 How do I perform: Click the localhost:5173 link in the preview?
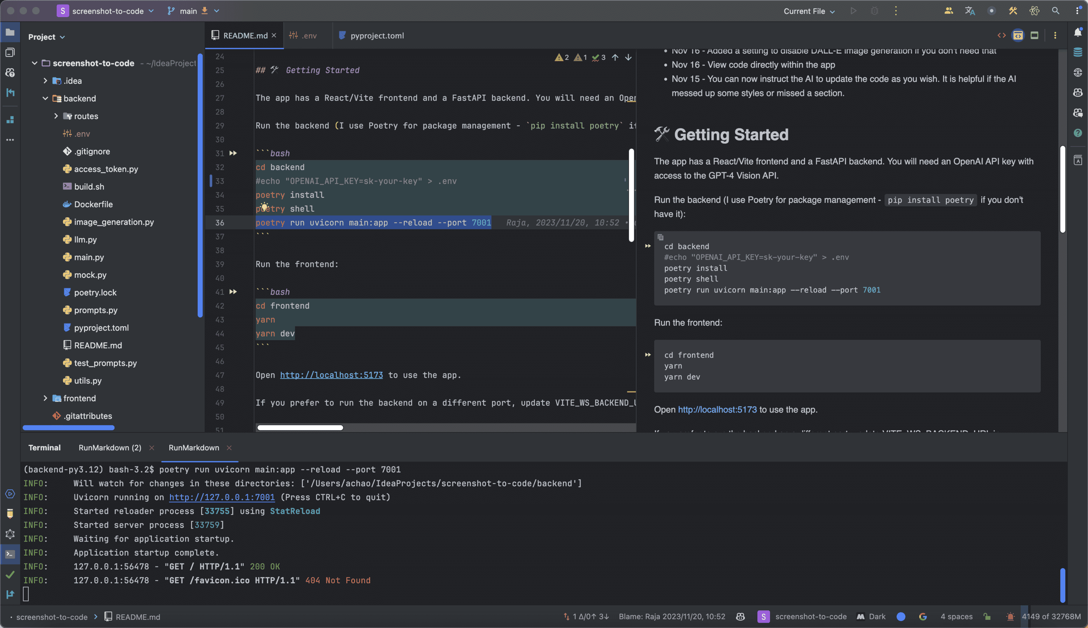(717, 410)
